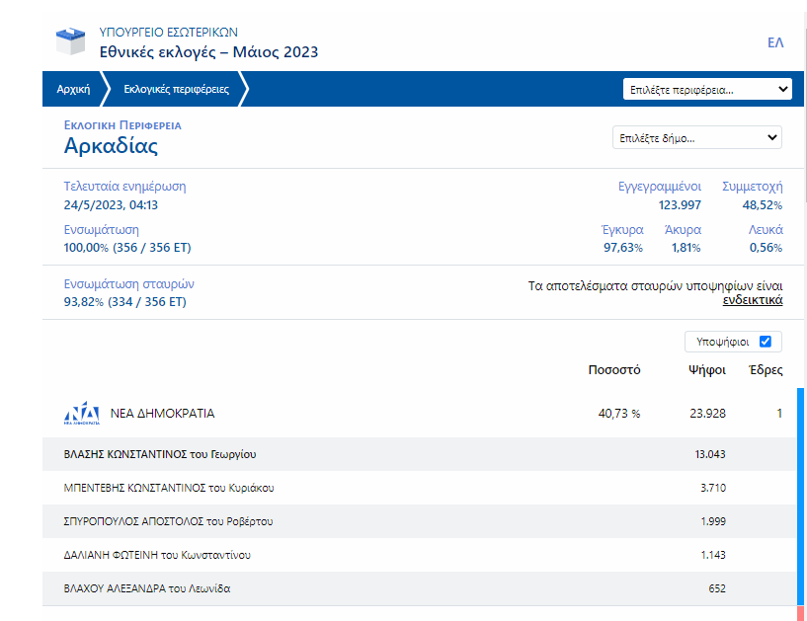Select the ΝΕΑ ΔΗΜΟΚΡΑΤΙΑ party name

[162, 414]
